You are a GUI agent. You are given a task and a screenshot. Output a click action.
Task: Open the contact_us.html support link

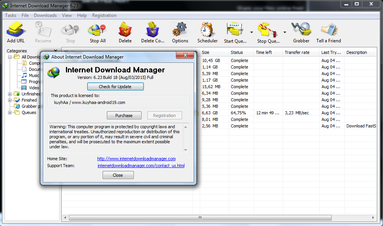pos(141,166)
